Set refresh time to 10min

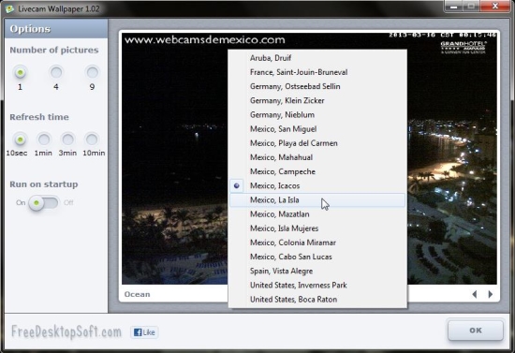click(92, 140)
